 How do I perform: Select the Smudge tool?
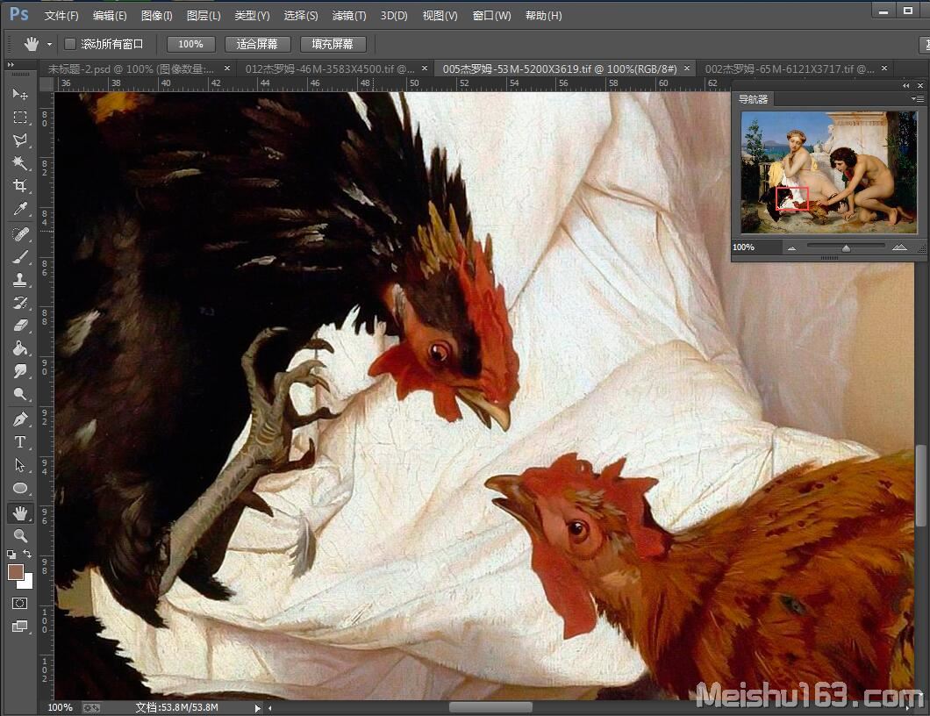(x=19, y=371)
